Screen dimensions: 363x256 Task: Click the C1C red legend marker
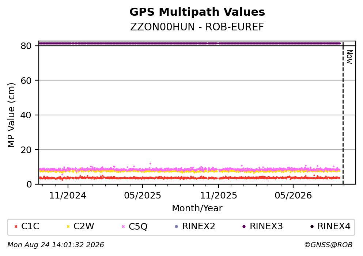[16, 227]
